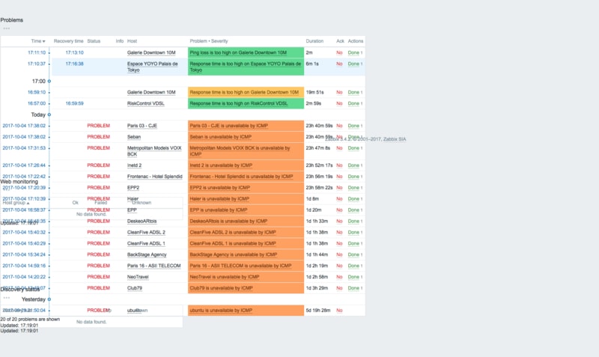Open host Espace YOYO Palais de Tokyo

[152, 67]
